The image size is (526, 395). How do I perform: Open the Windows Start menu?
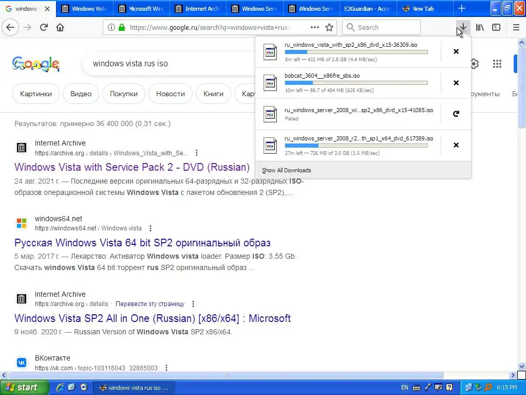pyautogui.click(x=24, y=388)
